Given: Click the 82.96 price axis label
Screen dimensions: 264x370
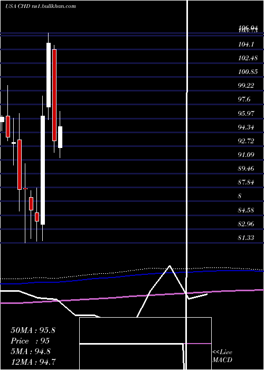Looking at the screenshot, I should [x=246, y=224].
